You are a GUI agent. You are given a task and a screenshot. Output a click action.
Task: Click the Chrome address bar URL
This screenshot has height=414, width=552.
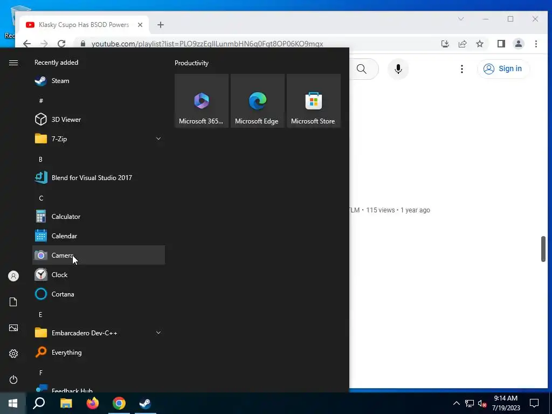207,44
